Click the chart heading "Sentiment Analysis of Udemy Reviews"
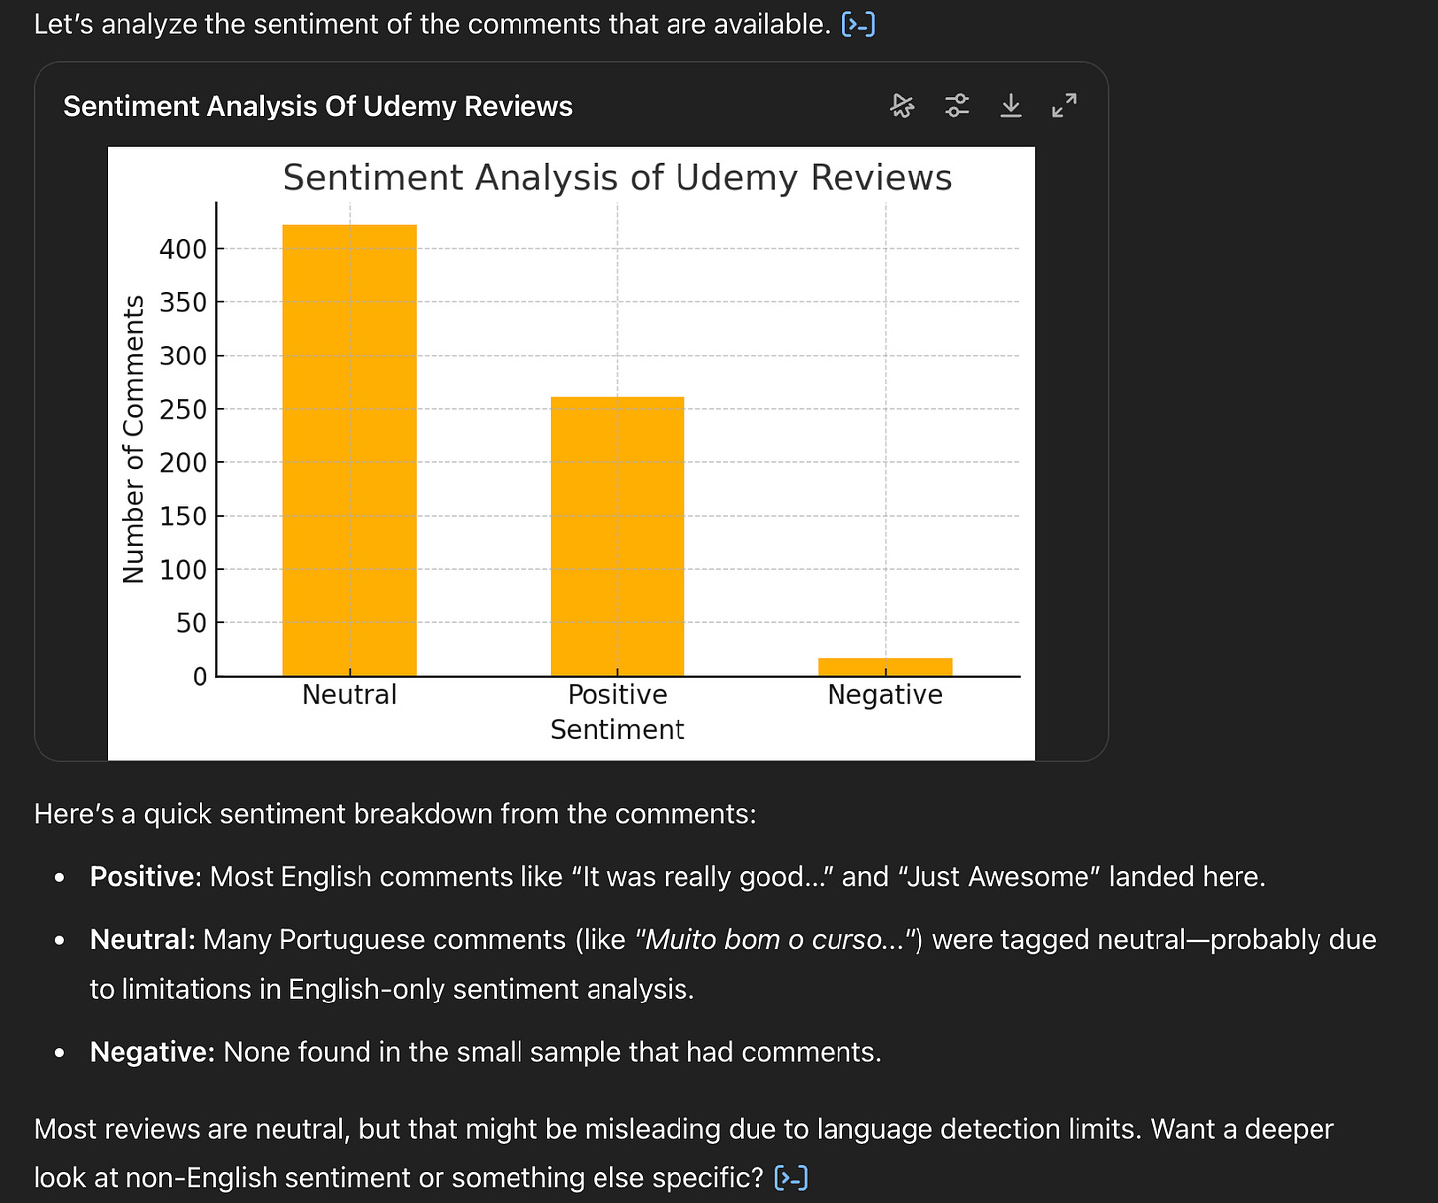This screenshot has height=1203, width=1438. click(x=617, y=178)
